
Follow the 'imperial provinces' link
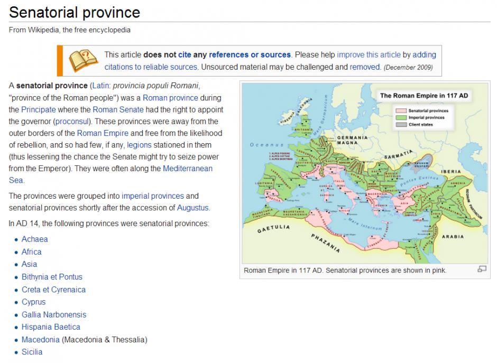coord(153,196)
